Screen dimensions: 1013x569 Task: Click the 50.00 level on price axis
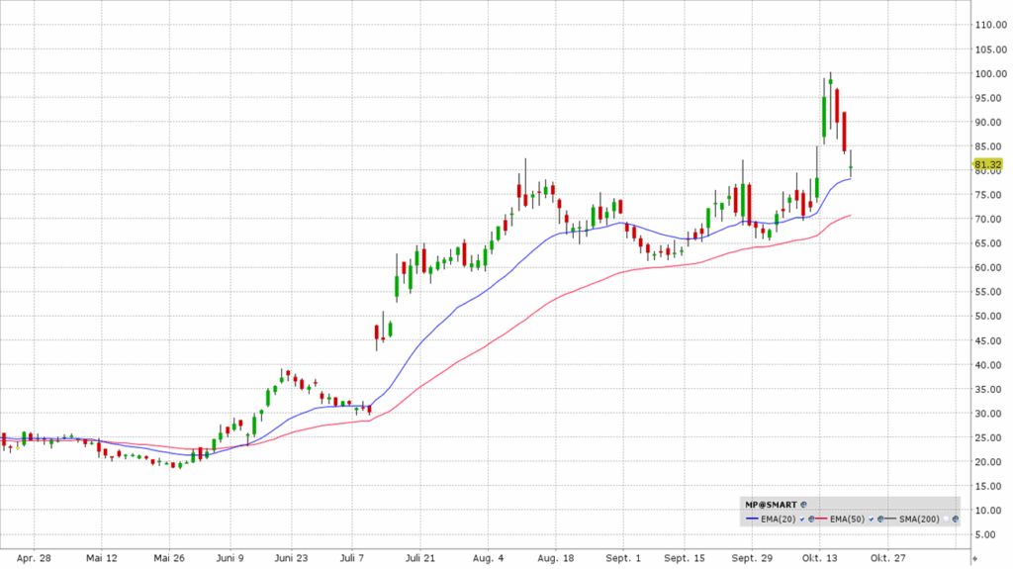tap(990, 317)
